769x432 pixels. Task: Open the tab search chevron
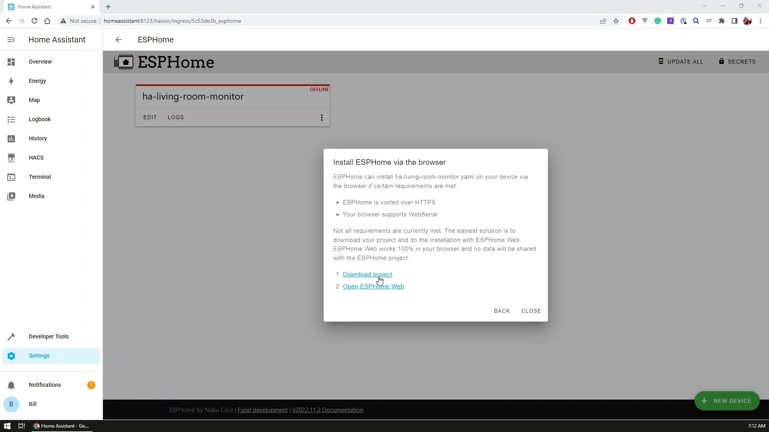704,6
